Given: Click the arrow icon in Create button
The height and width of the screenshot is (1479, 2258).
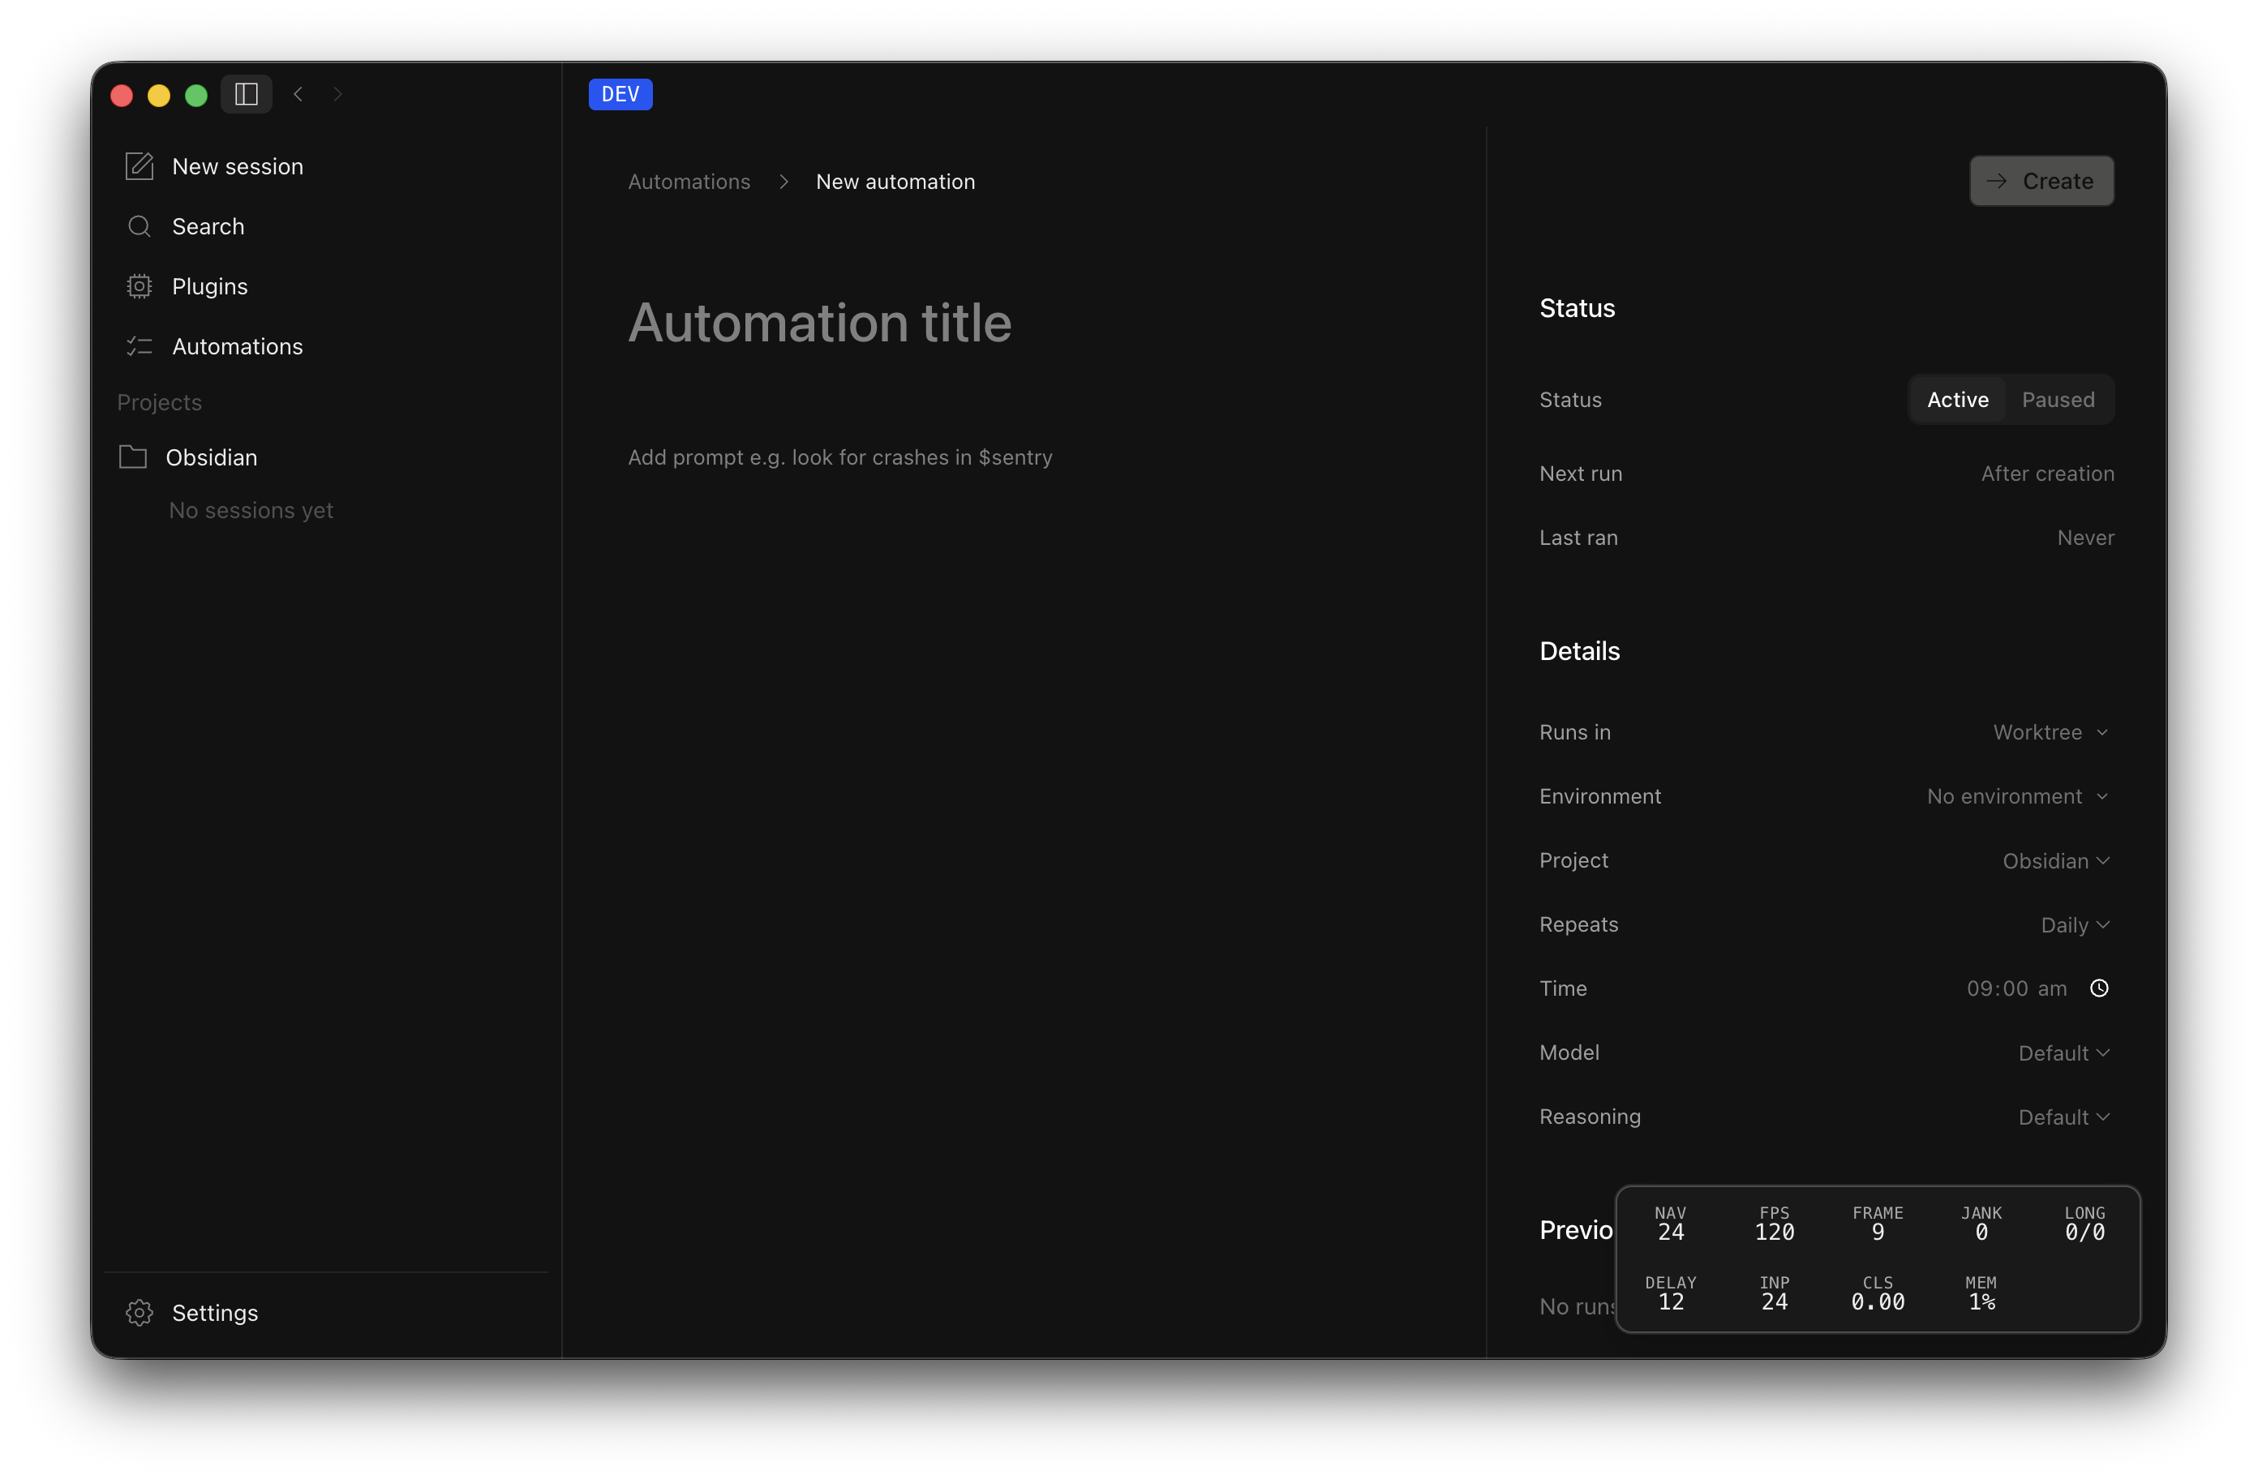Looking at the screenshot, I should 1997,180.
